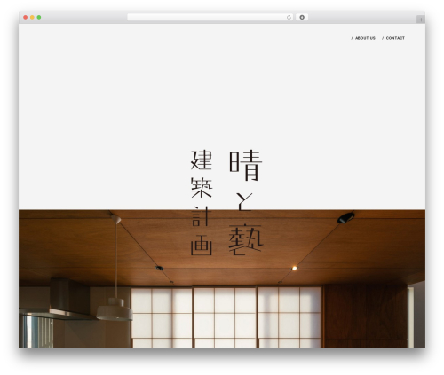Minimize the window with yellow button
The width and height of the screenshot is (444, 375).
tap(32, 18)
